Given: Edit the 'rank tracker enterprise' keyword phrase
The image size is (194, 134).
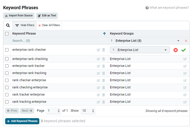Looking at the screenshot, I should 98,95.
